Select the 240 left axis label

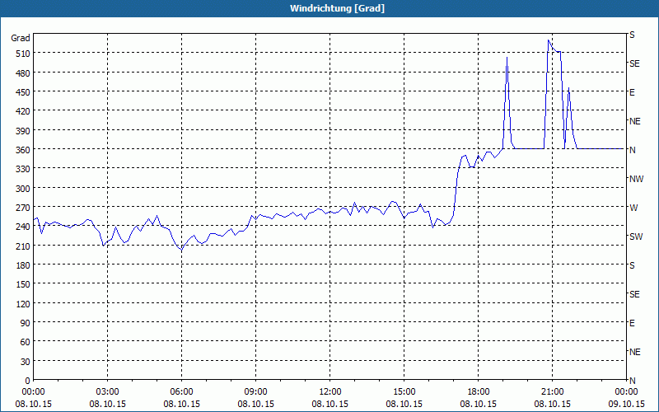pyautogui.click(x=23, y=227)
